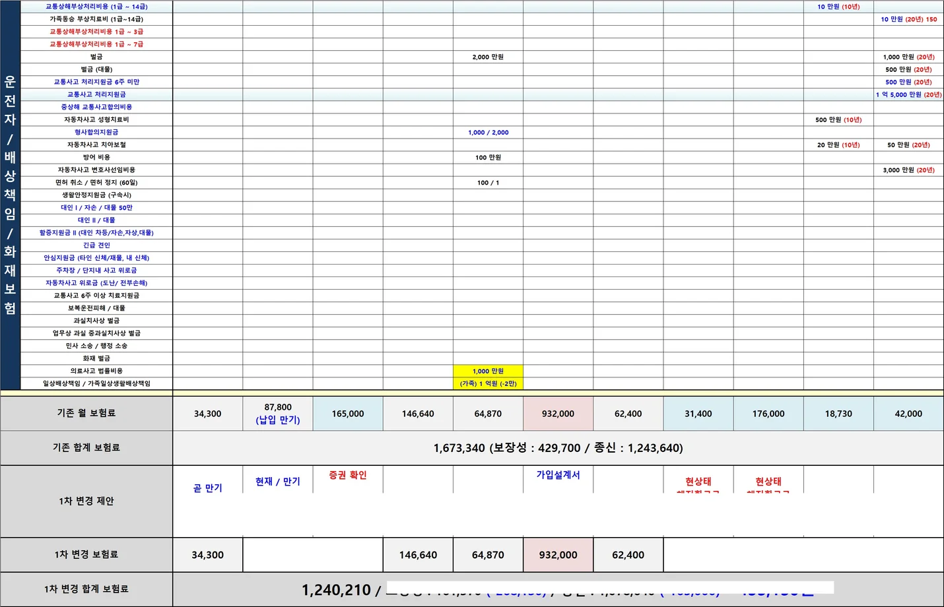The image size is (944, 607).
Task: Click the 1 억 5,000 만원 (20년) cell
Action: [x=908, y=94]
